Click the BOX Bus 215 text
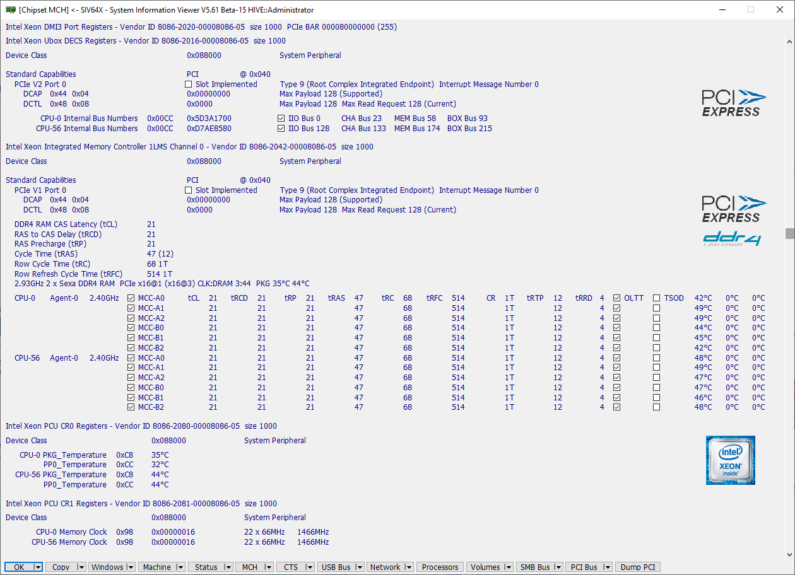 (x=469, y=129)
